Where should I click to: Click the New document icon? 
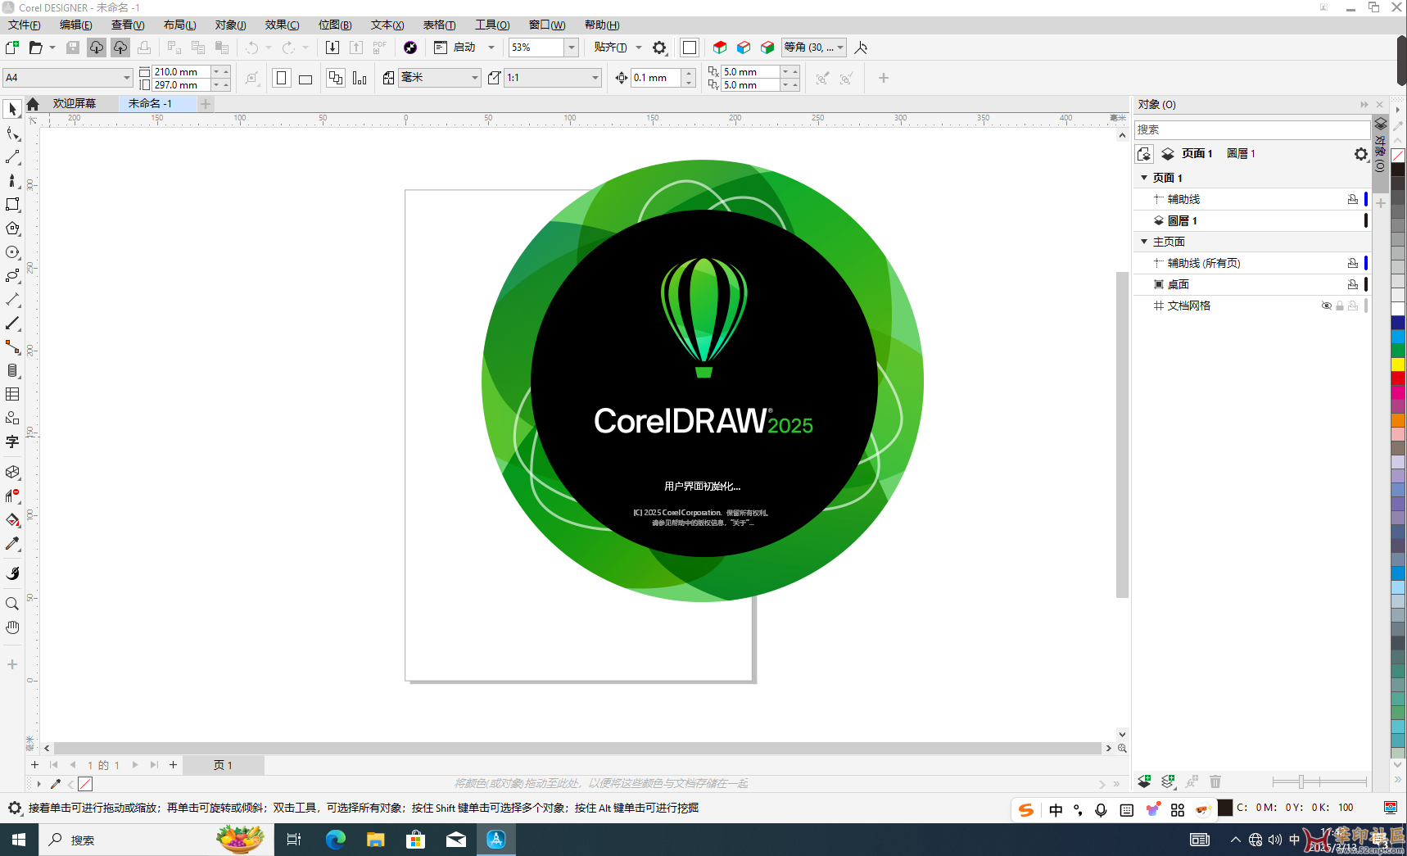pyautogui.click(x=12, y=48)
